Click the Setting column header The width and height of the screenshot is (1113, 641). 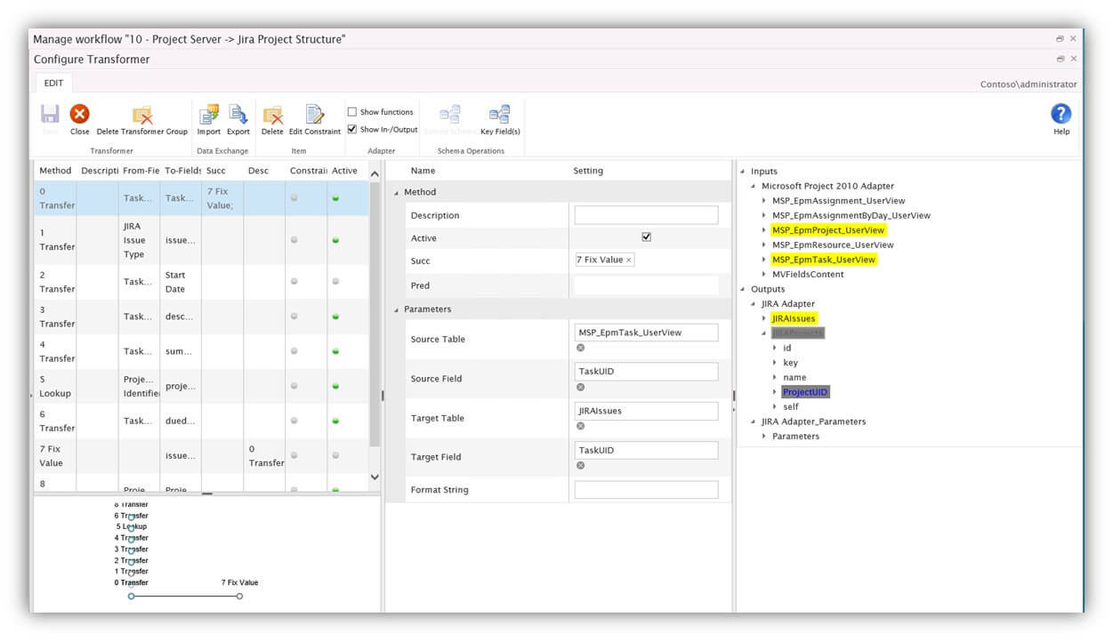pos(588,171)
